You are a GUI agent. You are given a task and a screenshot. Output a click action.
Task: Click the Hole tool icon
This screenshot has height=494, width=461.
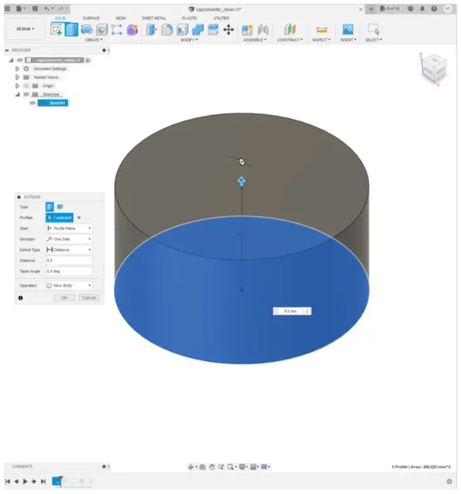[x=102, y=30]
